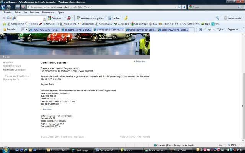Open the Quick Tabs grid view

tap(23, 29)
